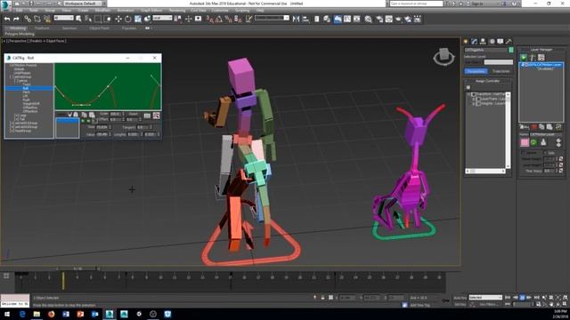
Task: Check the Solo checkbox in Layer Manager
Action: click(546, 153)
